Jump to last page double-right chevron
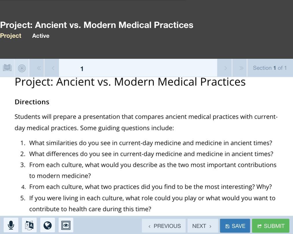 point(241,68)
